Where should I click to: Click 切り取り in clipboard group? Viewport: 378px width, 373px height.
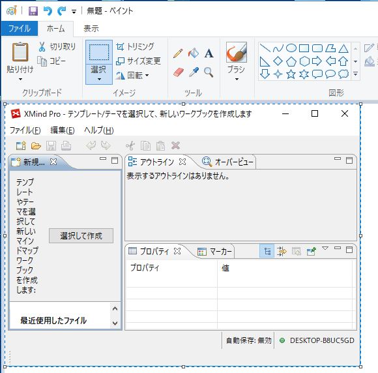[x=57, y=46]
